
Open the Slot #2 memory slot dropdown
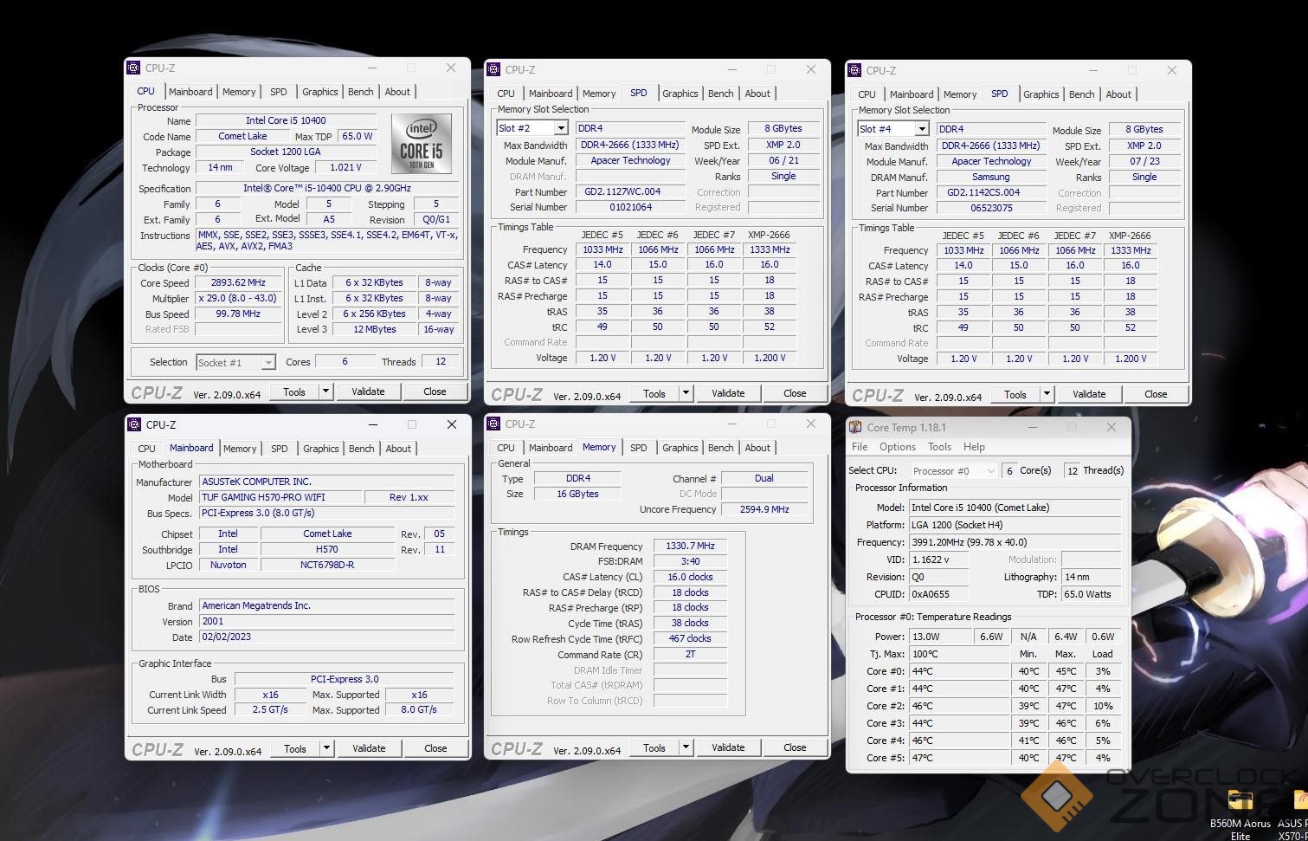click(561, 128)
